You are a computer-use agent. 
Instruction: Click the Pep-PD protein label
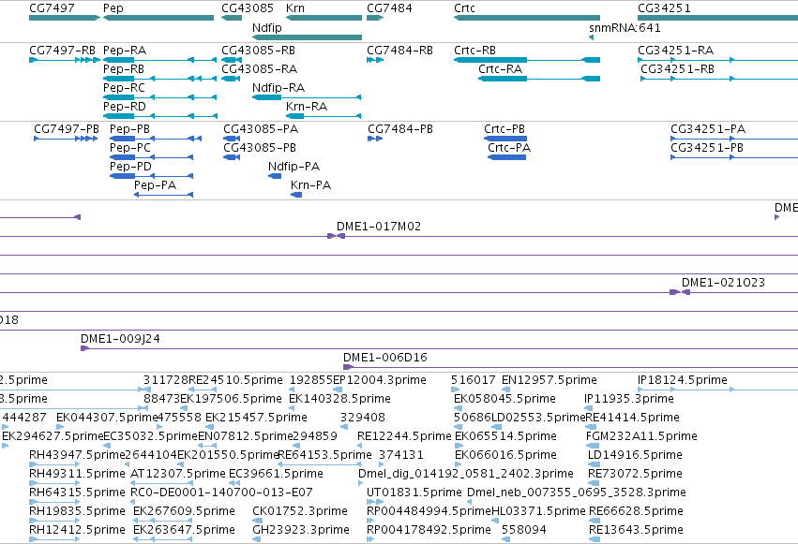click(130, 167)
